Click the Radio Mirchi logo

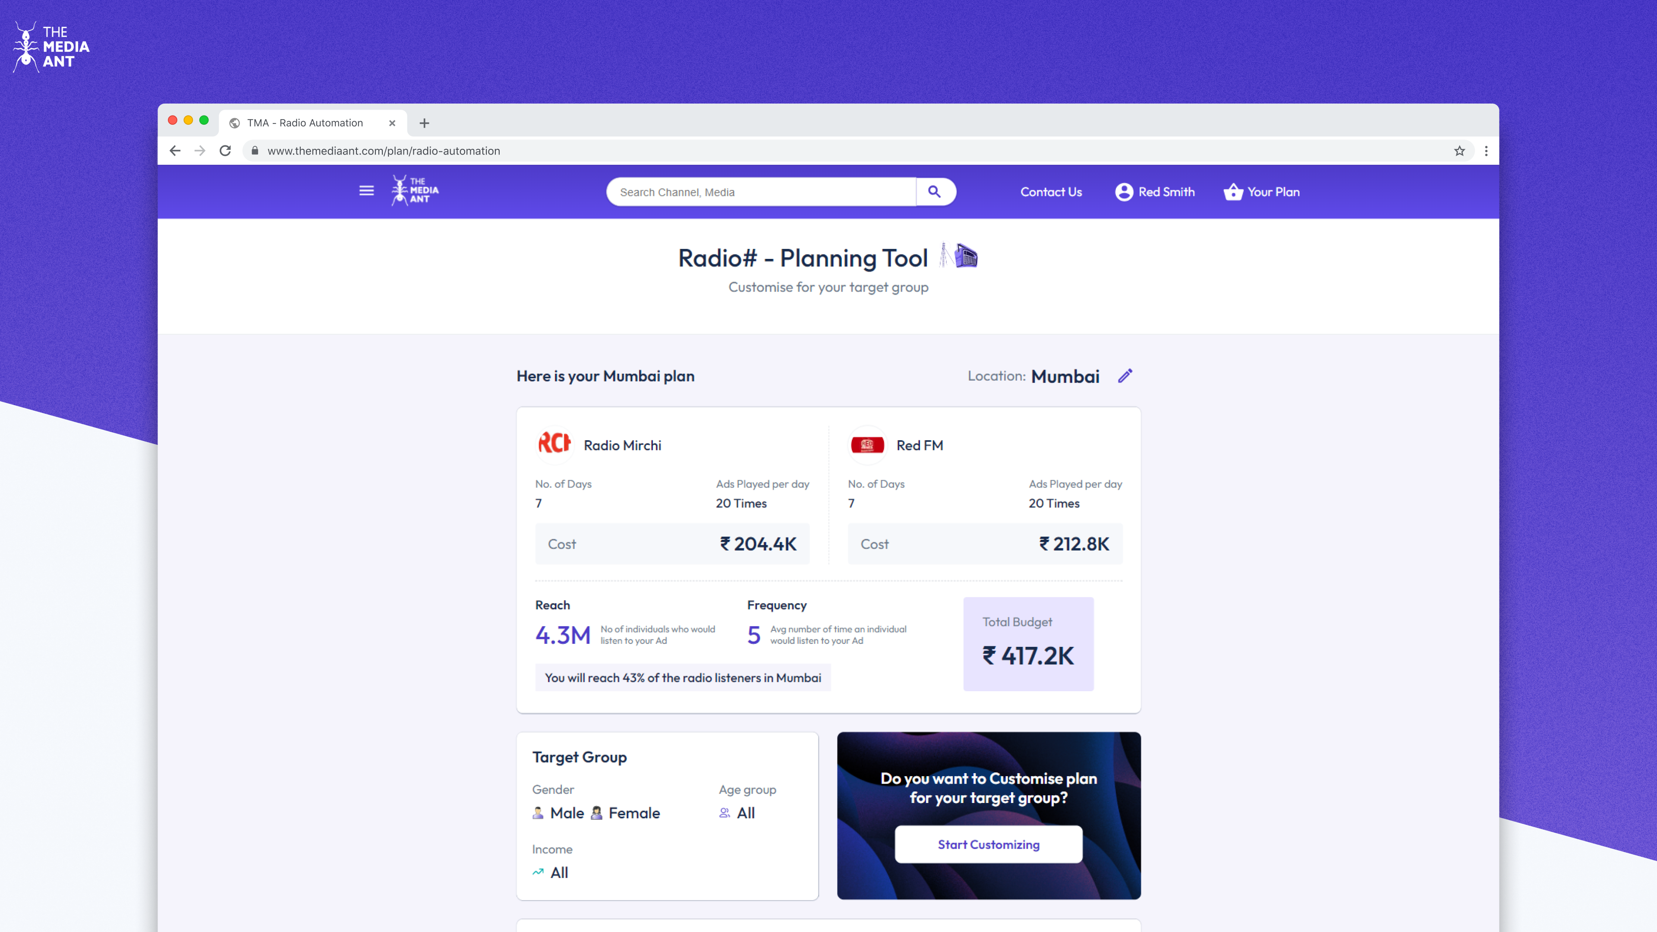pyautogui.click(x=554, y=444)
